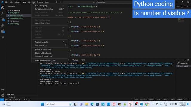
Task: Click the Ln 6, Col 13 cursor position
Action: tap(139, 100)
